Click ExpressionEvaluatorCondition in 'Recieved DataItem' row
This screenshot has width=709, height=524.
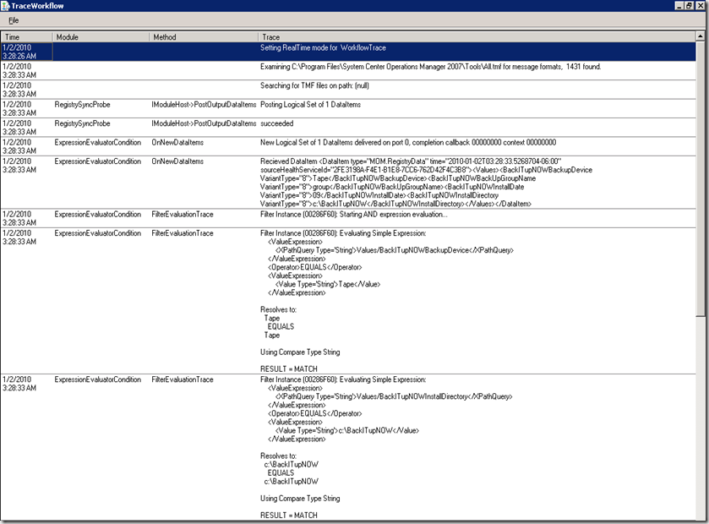[x=98, y=161]
